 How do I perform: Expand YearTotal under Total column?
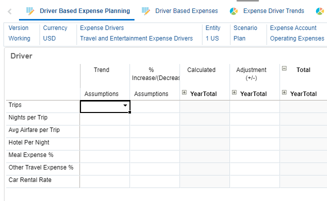click(x=284, y=92)
